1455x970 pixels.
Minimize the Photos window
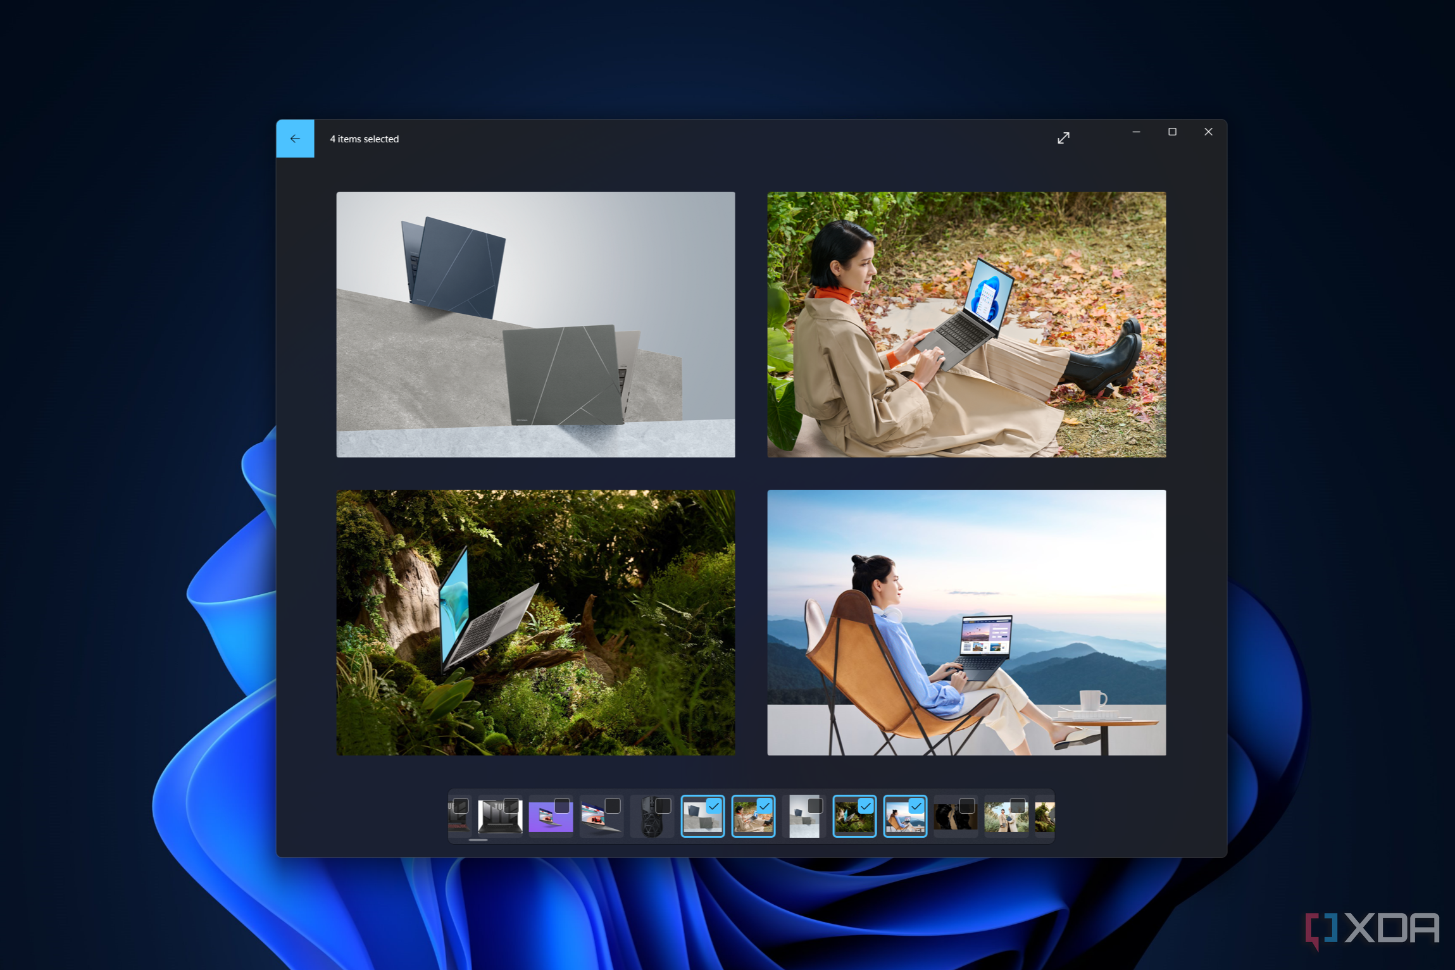pos(1135,132)
